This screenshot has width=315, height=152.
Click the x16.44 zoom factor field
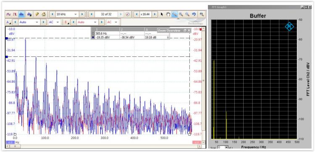146,14
